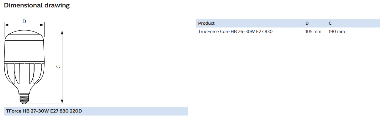Select the TForce HB 27-30W E27 830 220D caption
The height and width of the screenshot is (117, 386).
click(x=44, y=111)
